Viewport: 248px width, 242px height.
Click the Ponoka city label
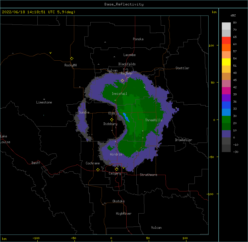(x=138, y=39)
